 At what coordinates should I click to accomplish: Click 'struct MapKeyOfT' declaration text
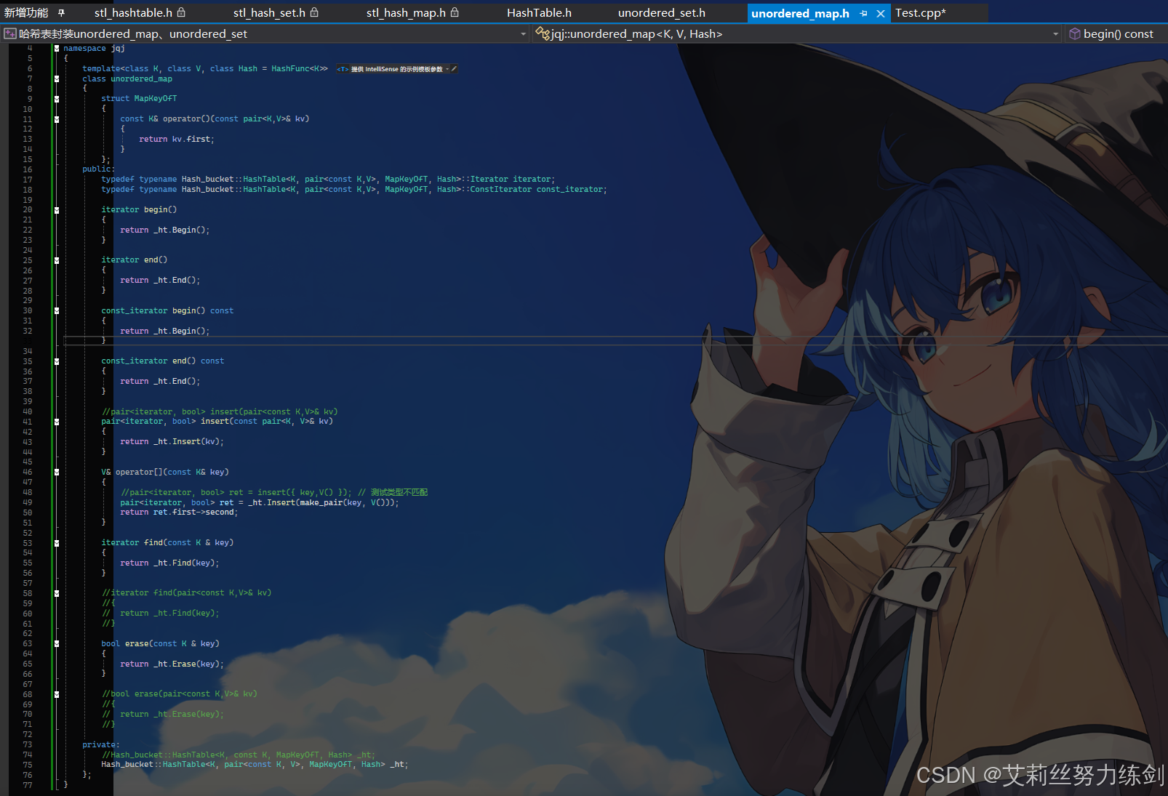[x=139, y=98]
